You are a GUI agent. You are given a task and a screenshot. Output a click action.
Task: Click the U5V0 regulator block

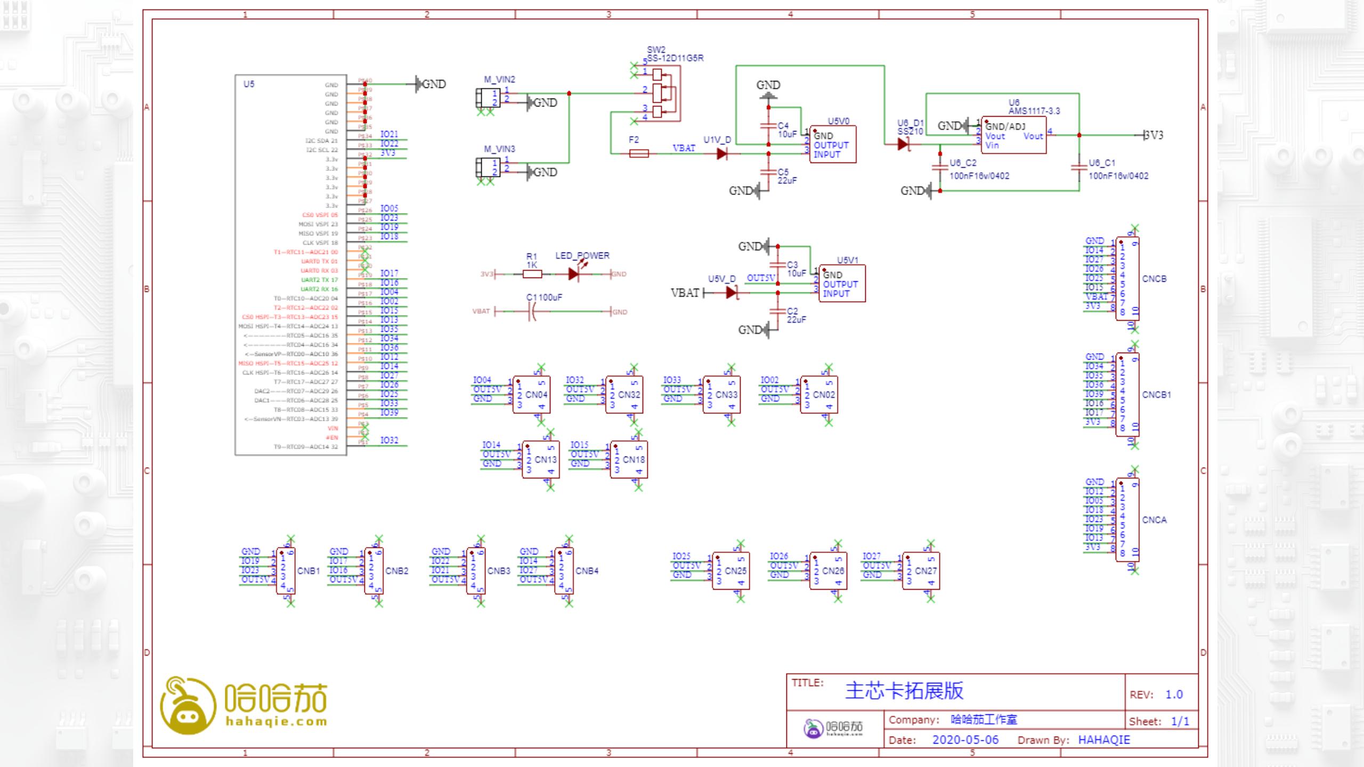(833, 144)
